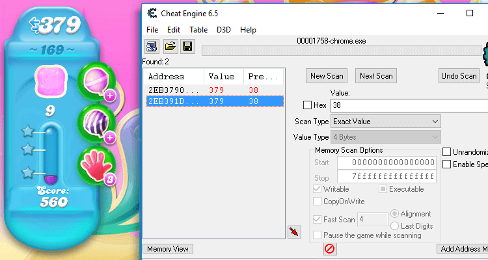Open the Edit menu
Screen dimensions: 488x260
click(x=174, y=30)
